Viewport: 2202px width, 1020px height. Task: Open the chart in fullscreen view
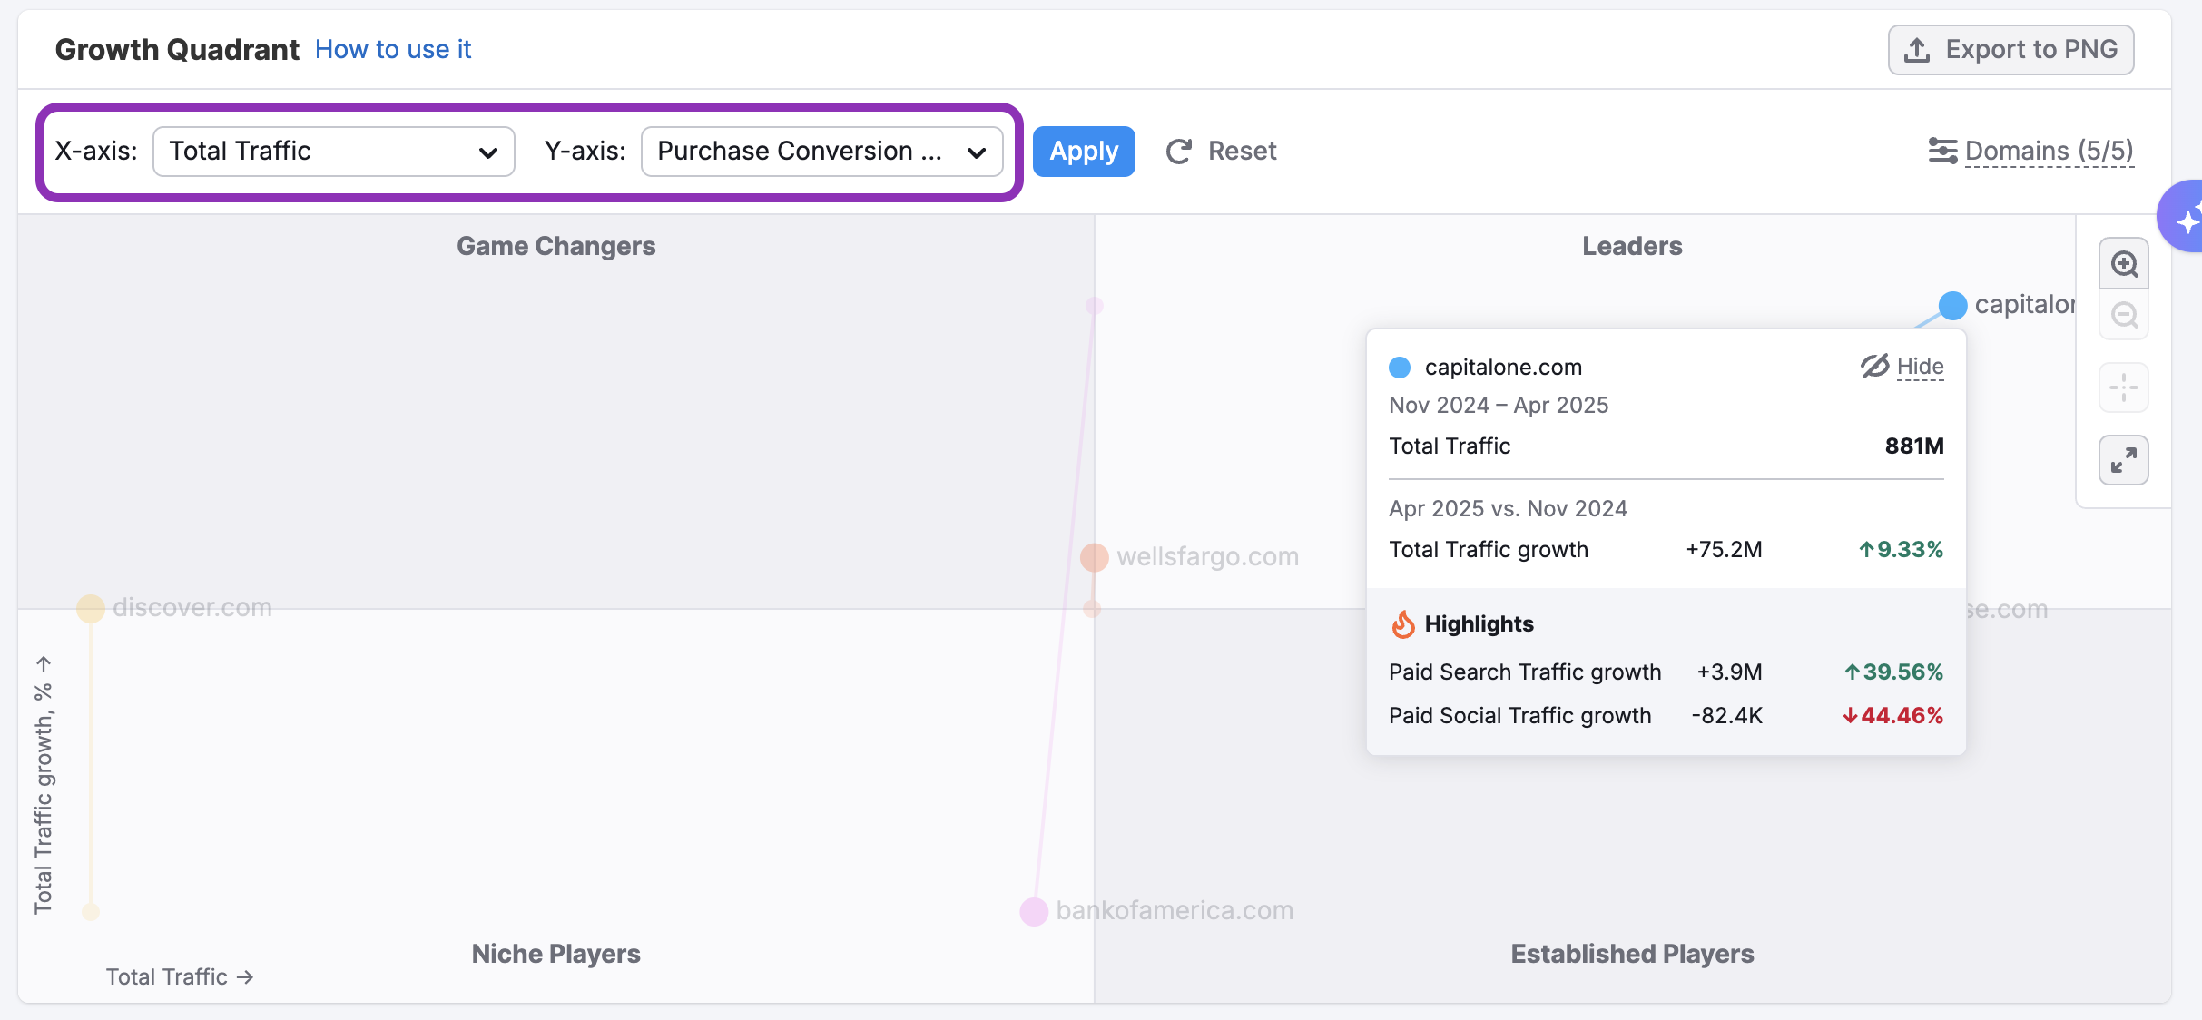(x=2124, y=461)
